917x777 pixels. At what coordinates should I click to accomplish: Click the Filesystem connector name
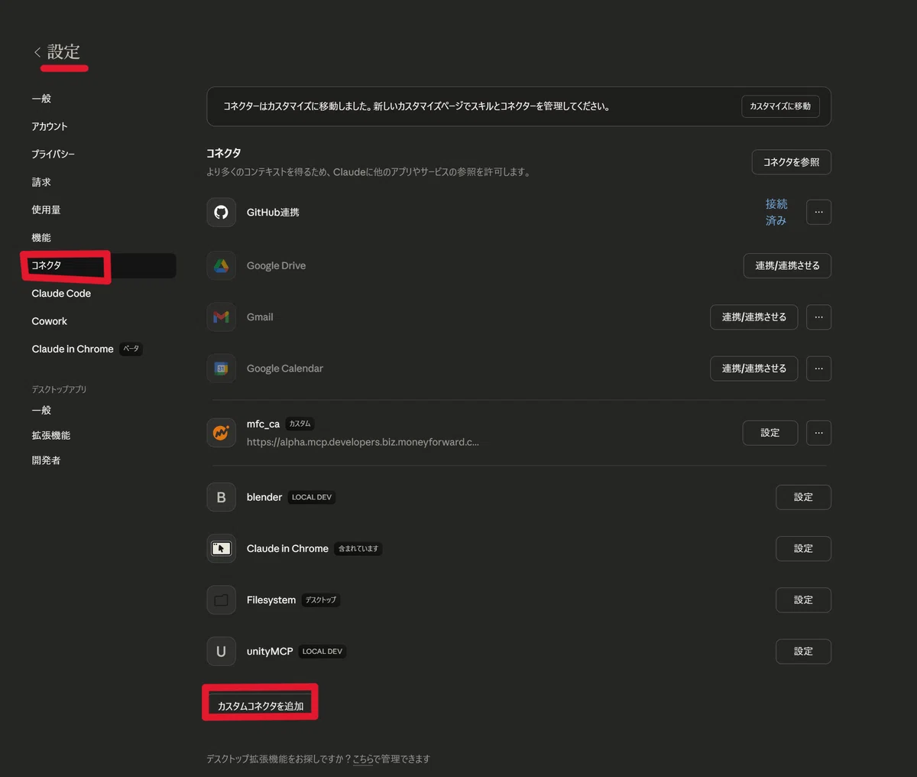pos(271,600)
